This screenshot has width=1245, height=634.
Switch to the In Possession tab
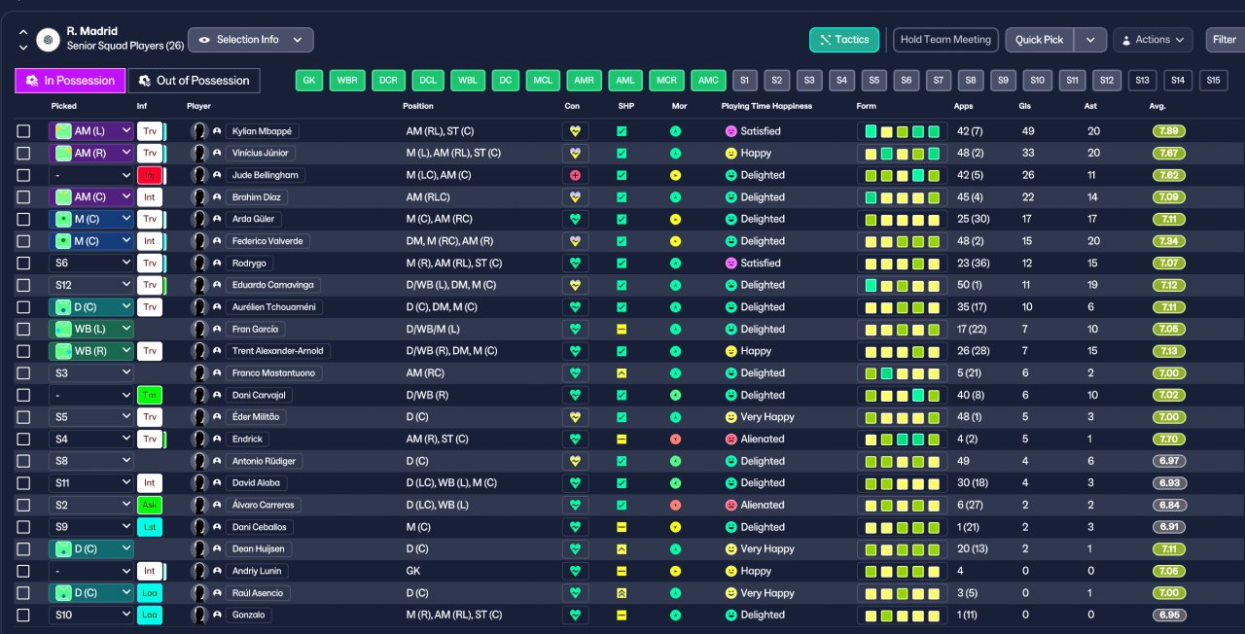click(x=70, y=81)
